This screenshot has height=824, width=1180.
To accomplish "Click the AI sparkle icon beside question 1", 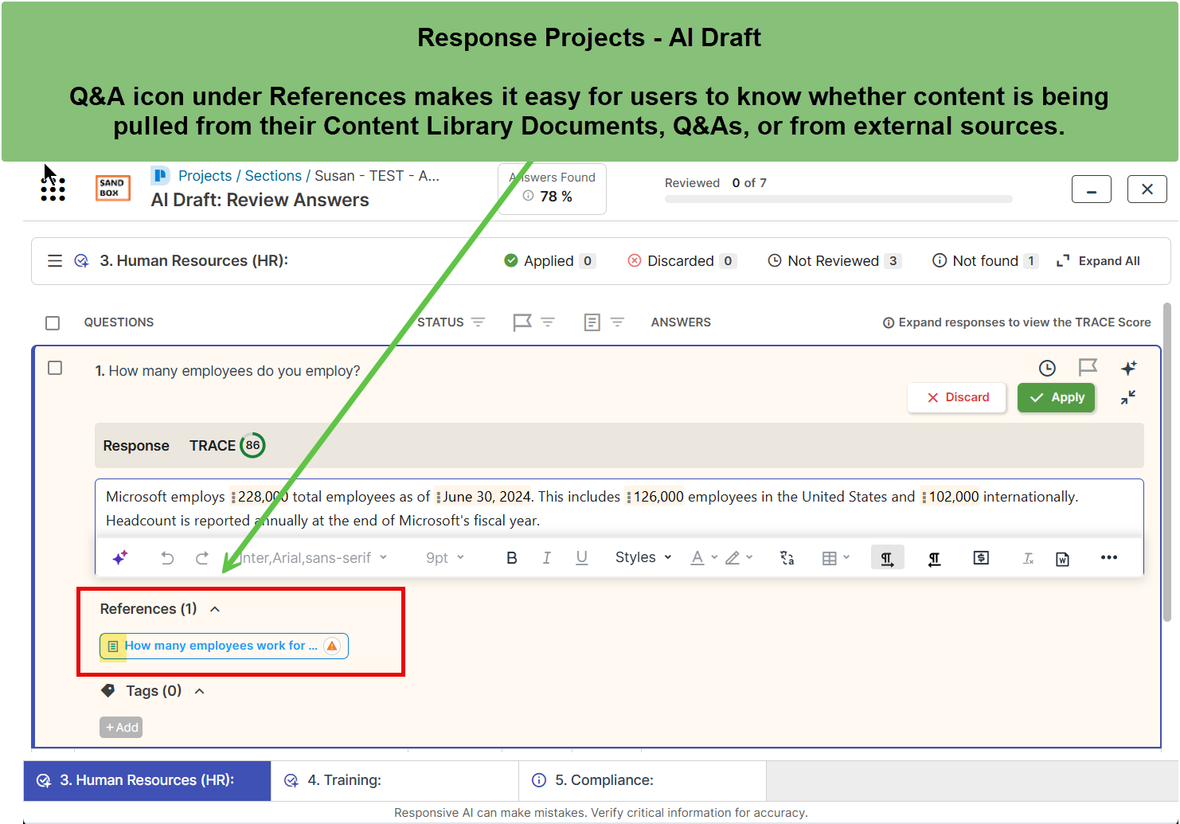I will coord(1129,368).
